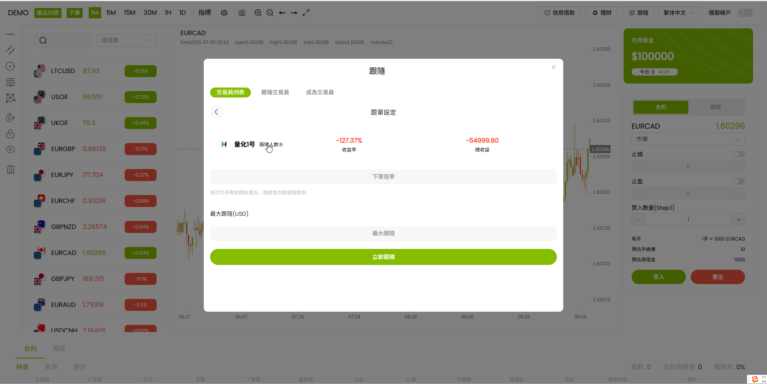Click the 立即跟隨 button
This screenshot has width=767, height=384.
point(383,257)
